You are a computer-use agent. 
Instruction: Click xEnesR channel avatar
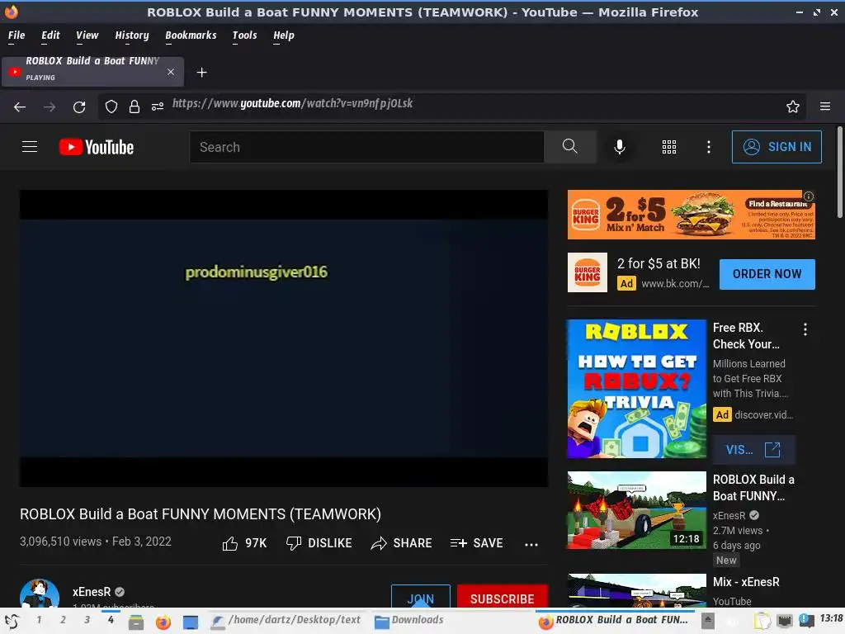pos(40,594)
